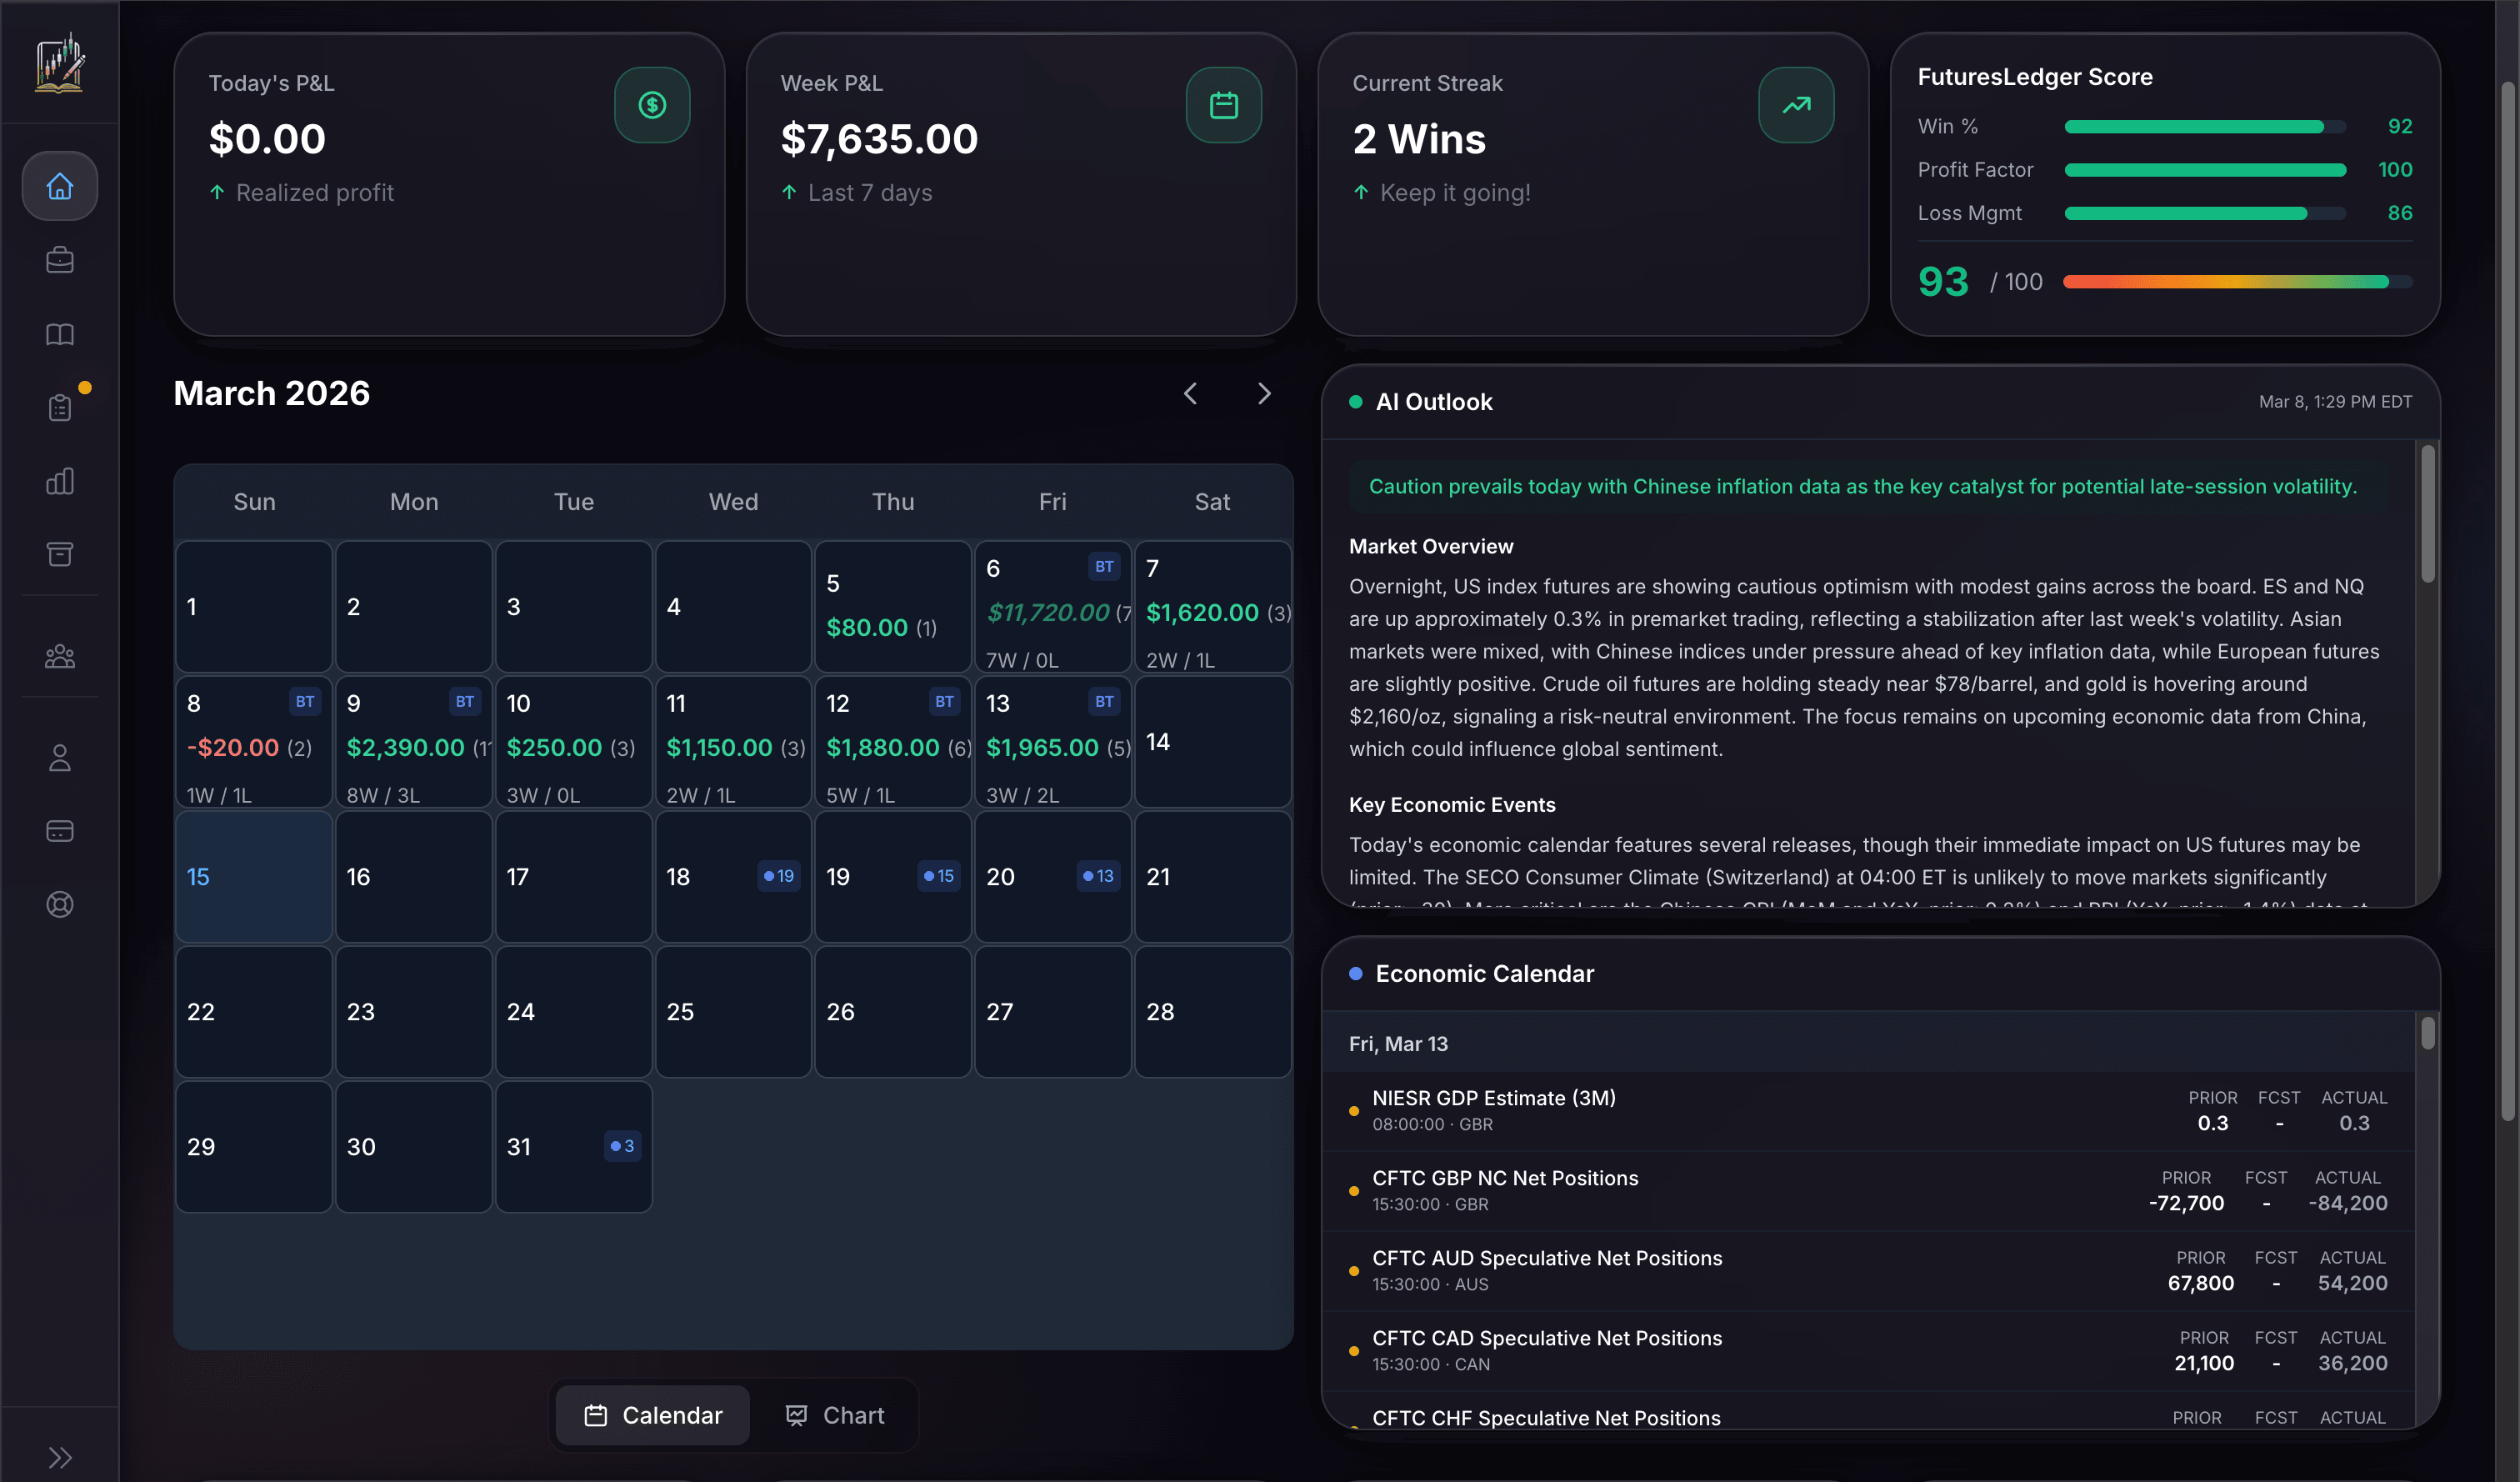Open the day showing $11,720.00 profit
This screenshot has width=2520, height=1482.
click(1052, 605)
